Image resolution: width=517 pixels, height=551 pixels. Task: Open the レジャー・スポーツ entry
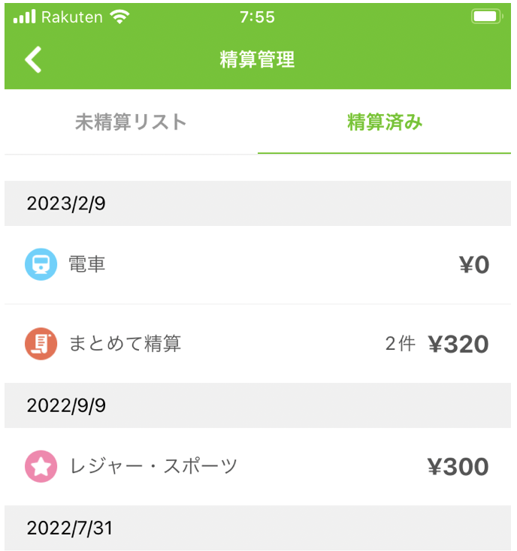point(258,467)
